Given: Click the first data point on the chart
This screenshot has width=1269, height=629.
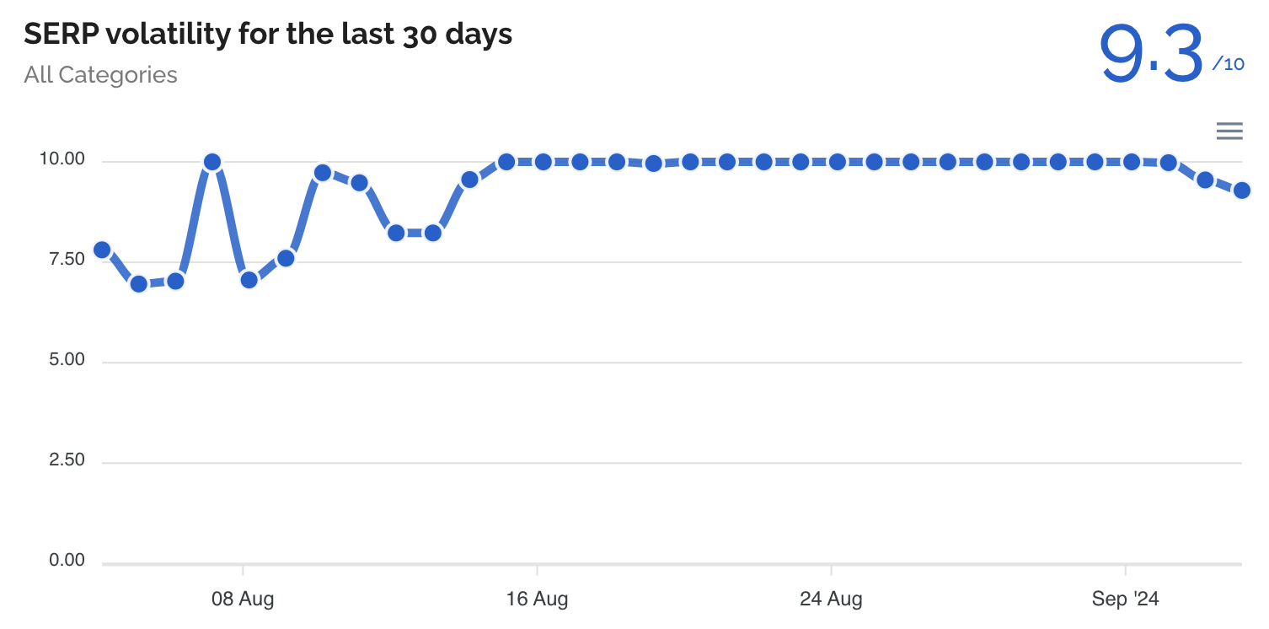Looking at the screenshot, I should 101,249.
